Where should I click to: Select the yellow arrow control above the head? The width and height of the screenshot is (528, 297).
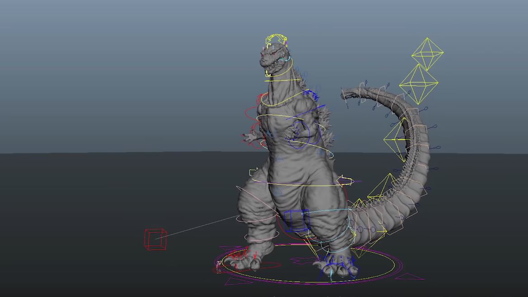pyautogui.click(x=276, y=40)
